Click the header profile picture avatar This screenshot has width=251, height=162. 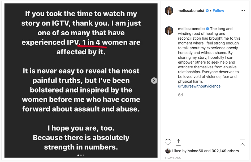169,11
